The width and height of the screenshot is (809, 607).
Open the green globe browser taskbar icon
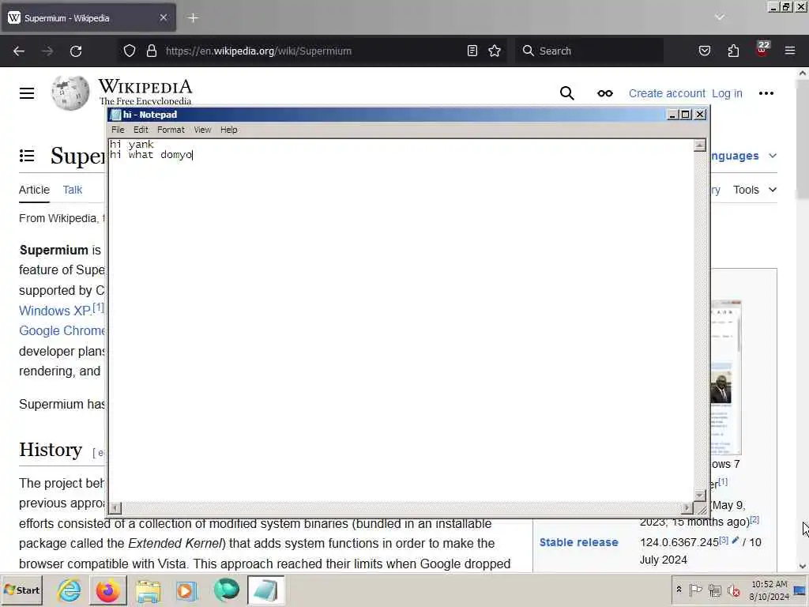pyautogui.click(x=227, y=590)
